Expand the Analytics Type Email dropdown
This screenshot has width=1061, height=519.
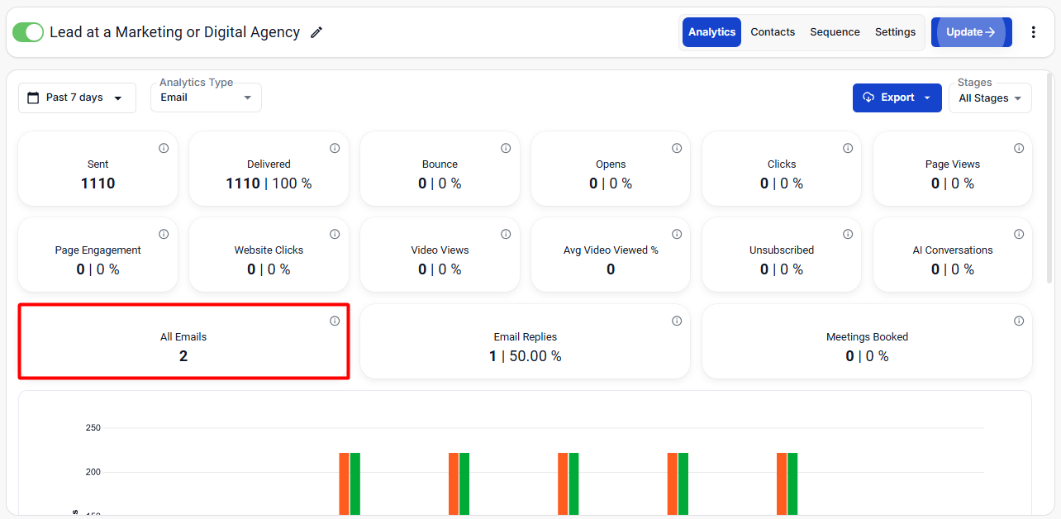[x=206, y=98]
